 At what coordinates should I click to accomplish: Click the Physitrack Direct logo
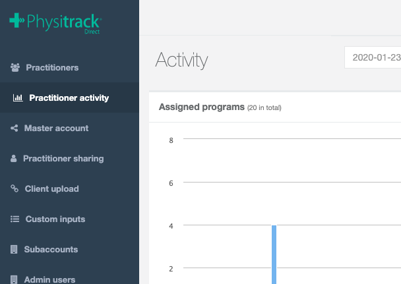click(55, 23)
